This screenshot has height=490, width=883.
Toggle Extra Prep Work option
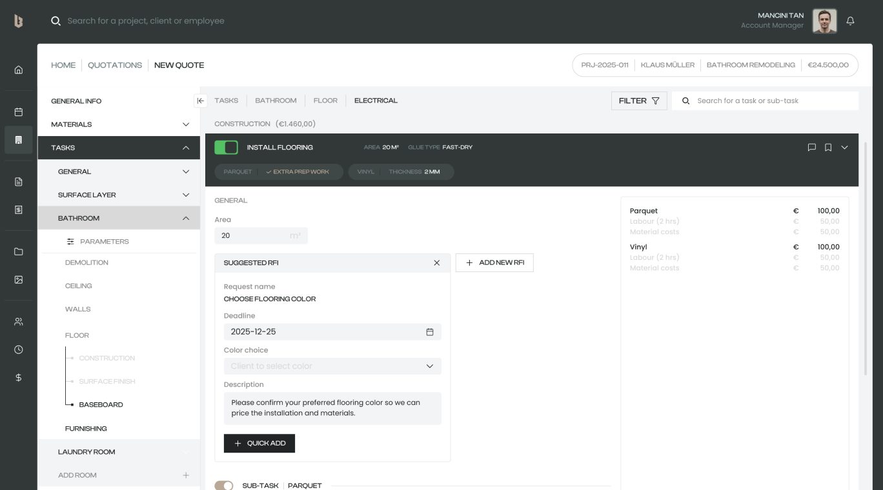pyautogui.click(x=298, y=172)
